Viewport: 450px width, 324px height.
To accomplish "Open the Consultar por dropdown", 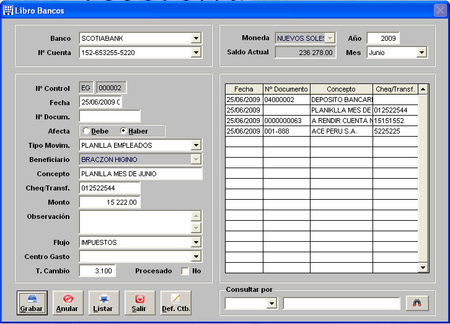I will point(271,303).
